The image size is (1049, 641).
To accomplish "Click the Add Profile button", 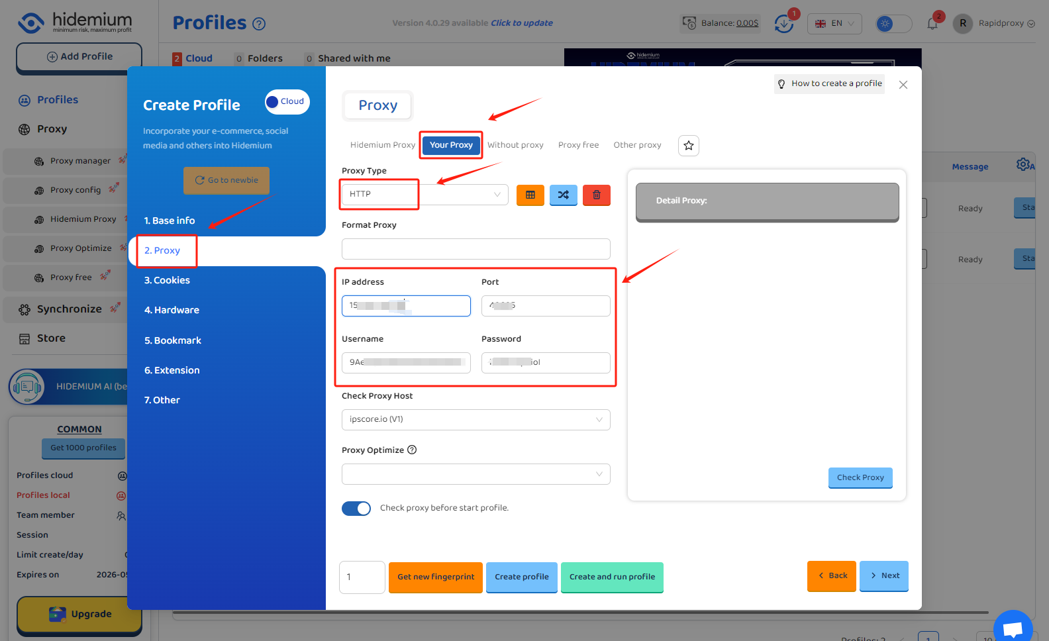I will 79,58.
